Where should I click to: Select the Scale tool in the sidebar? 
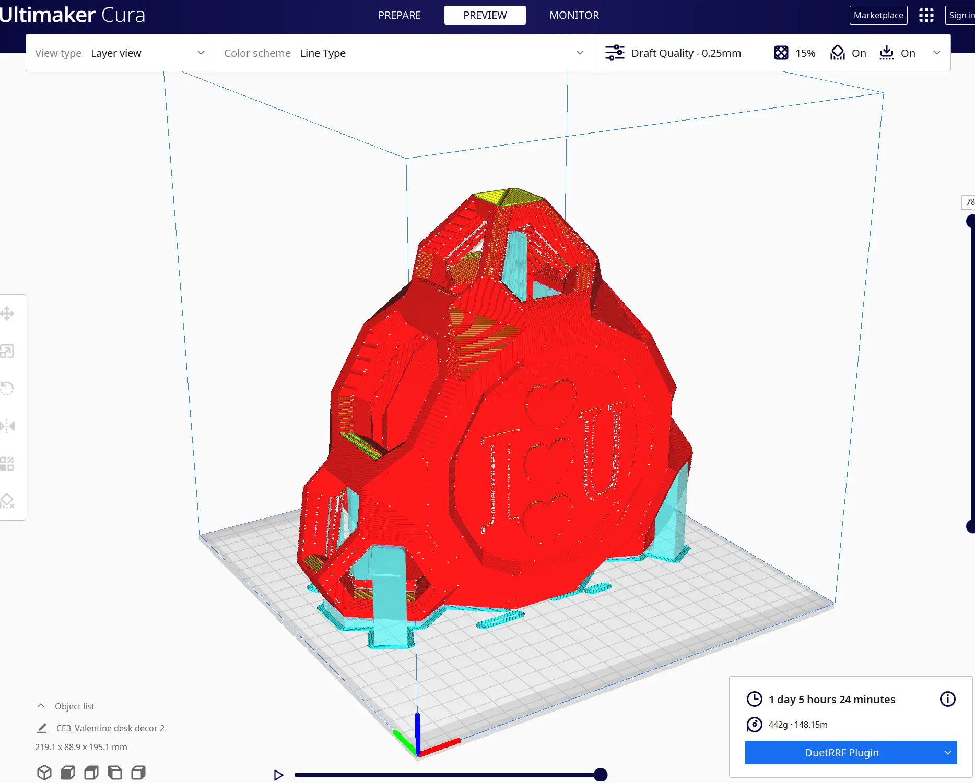pyautogui.click(x=7, y=351)
